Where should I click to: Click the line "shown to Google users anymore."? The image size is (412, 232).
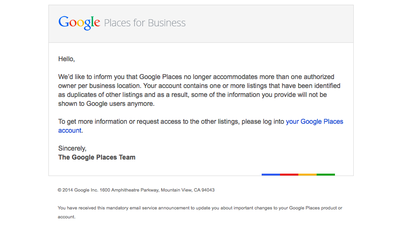(x=107, y=104)
